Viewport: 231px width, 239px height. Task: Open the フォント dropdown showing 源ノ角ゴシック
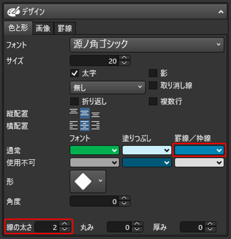pyautogui.click(x=147, y=45)
